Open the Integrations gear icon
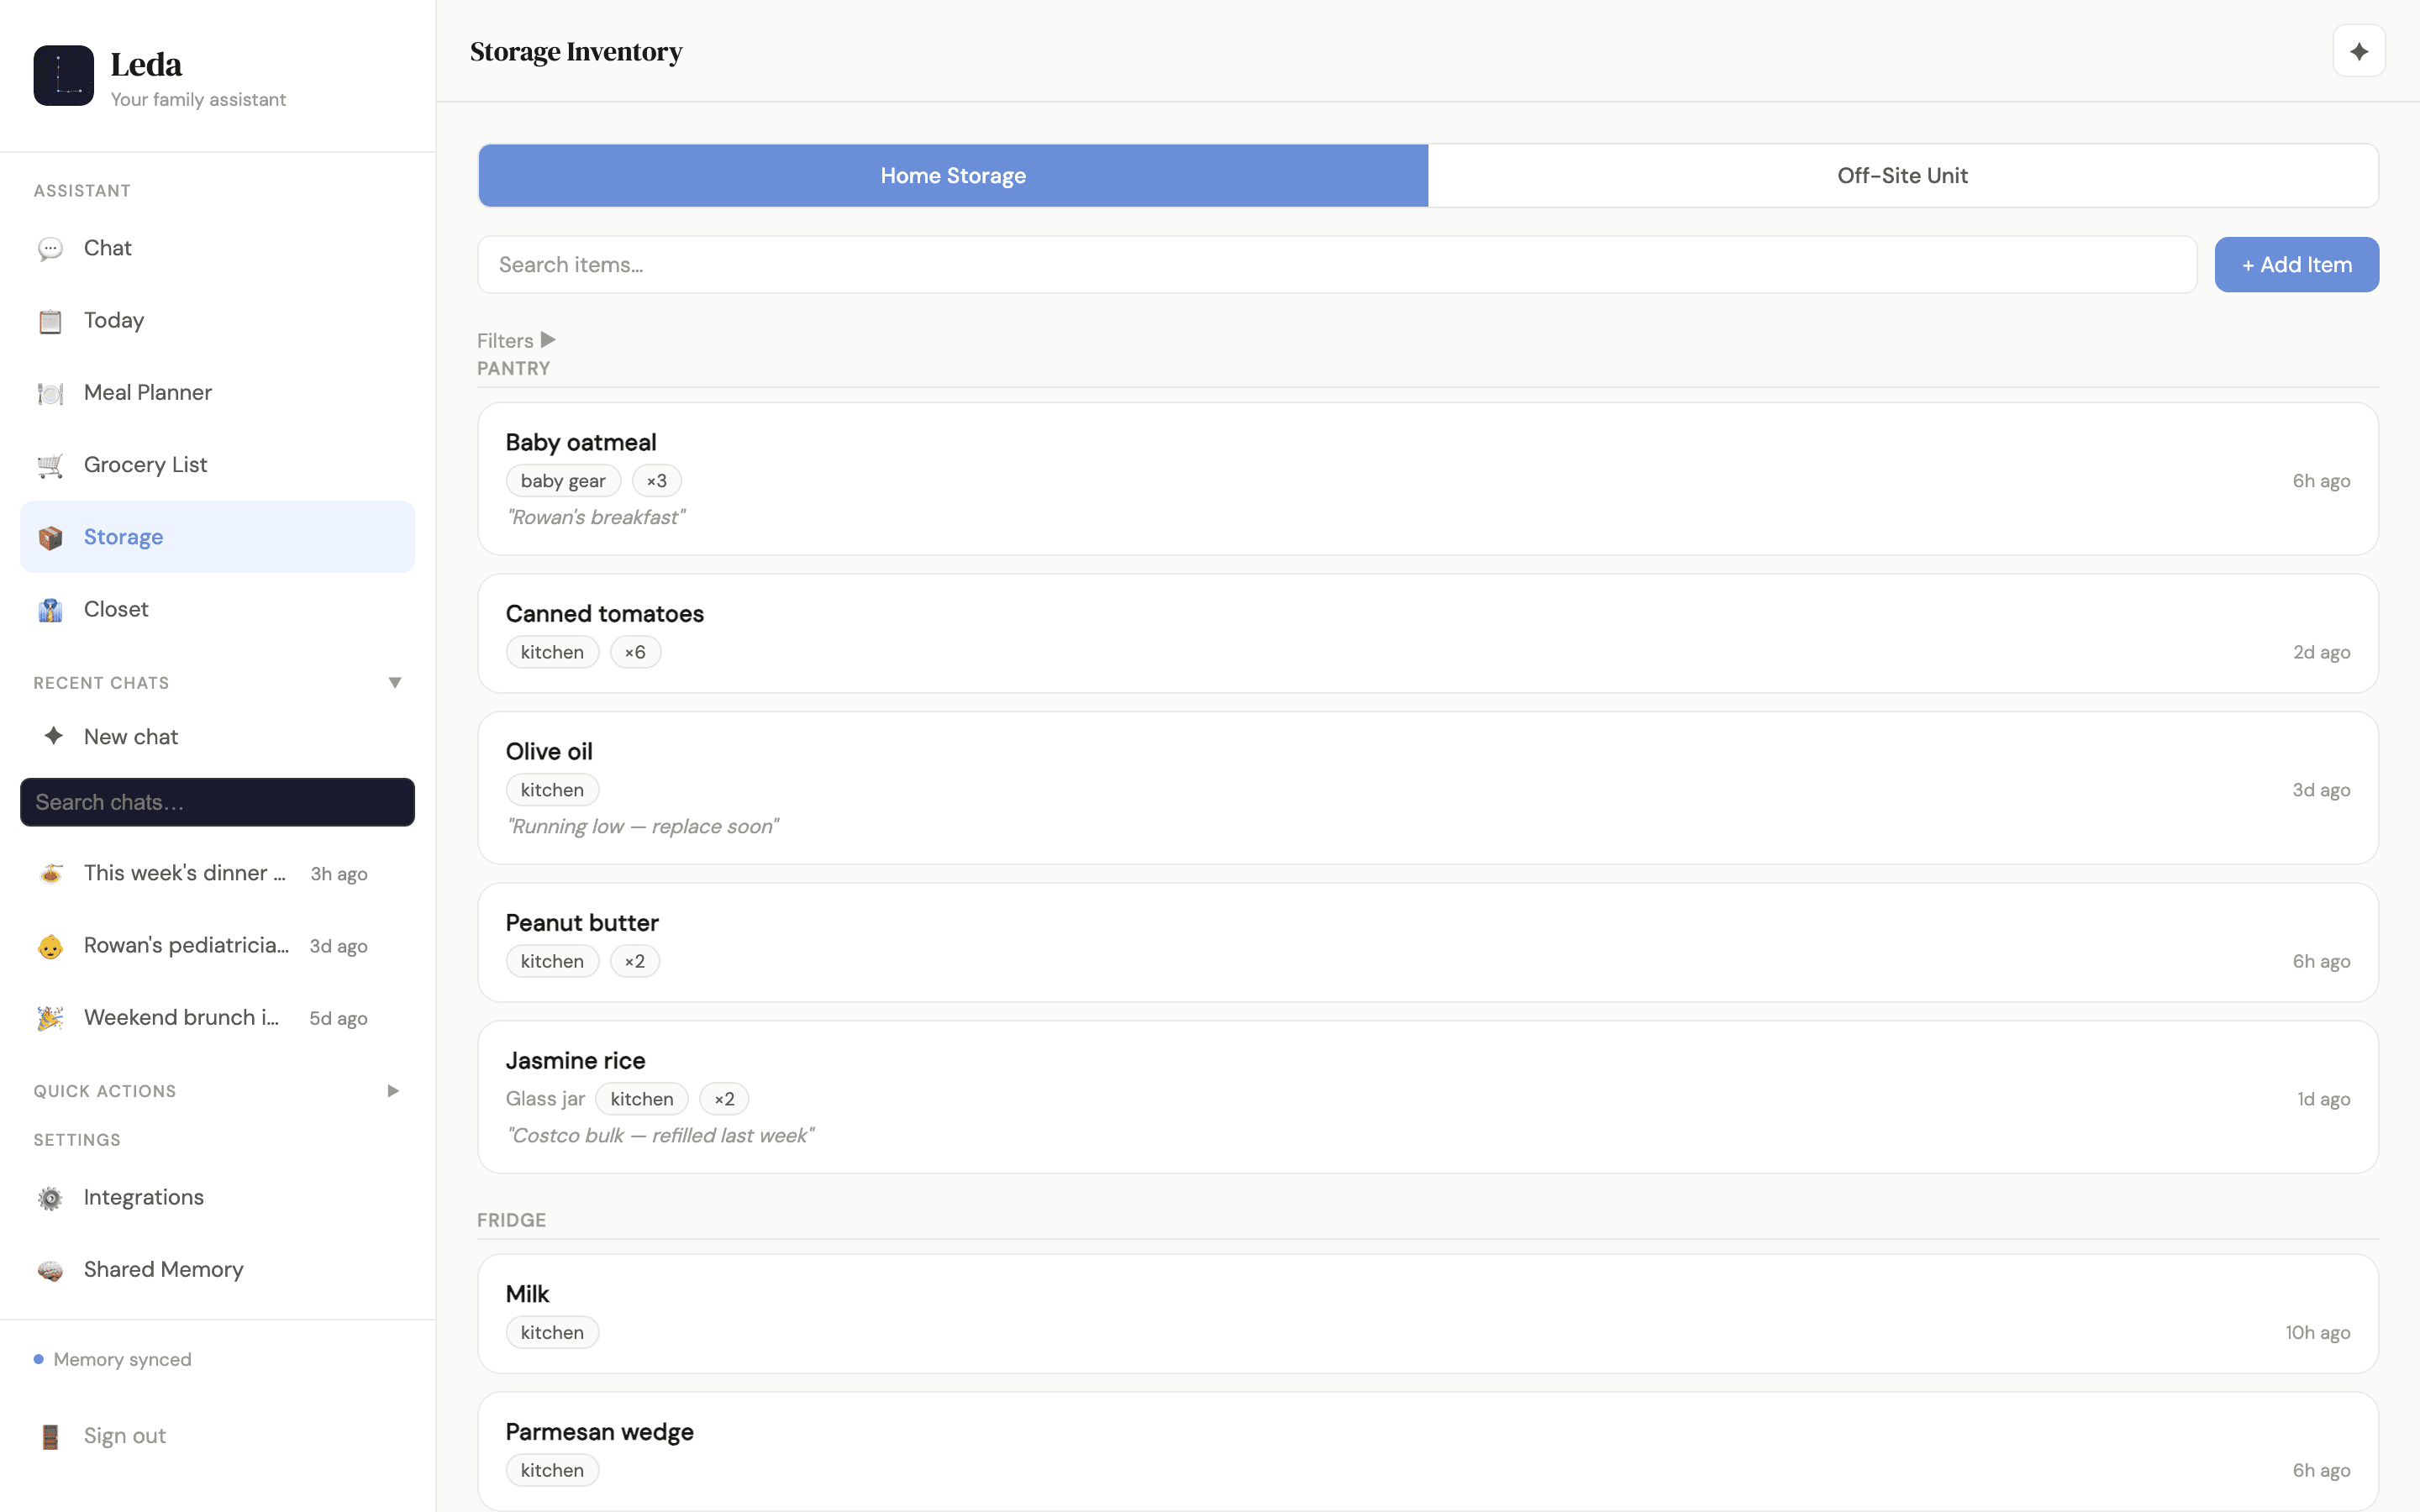Viewport: 2420px width, 1512px height. (x=50, y=1198)
